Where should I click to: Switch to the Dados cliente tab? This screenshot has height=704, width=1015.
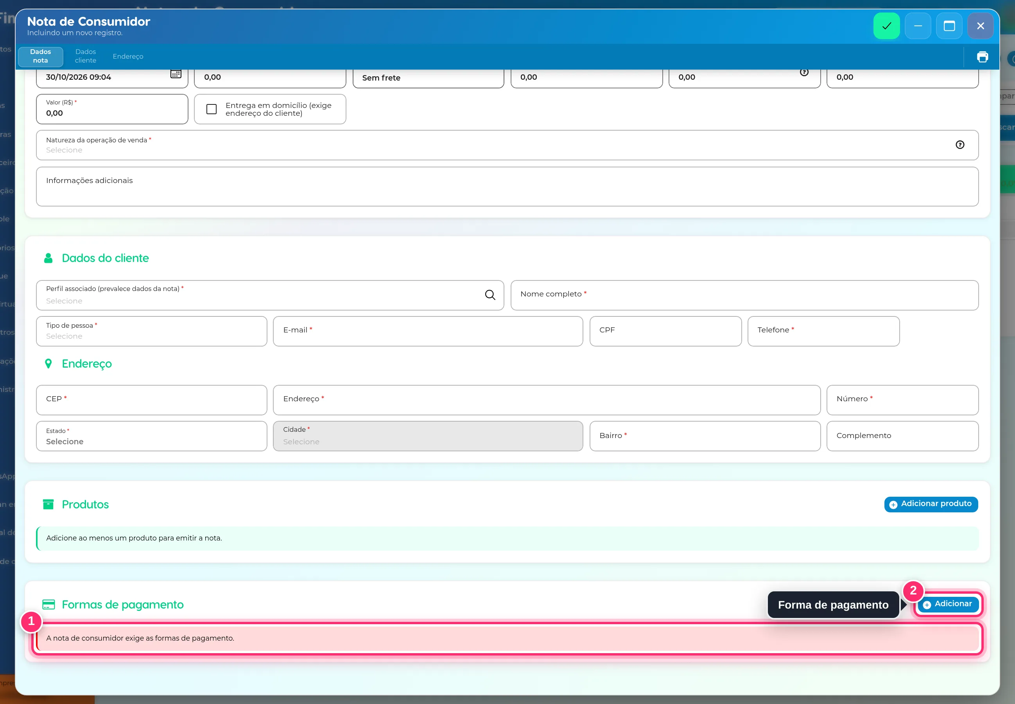point(86,56)
